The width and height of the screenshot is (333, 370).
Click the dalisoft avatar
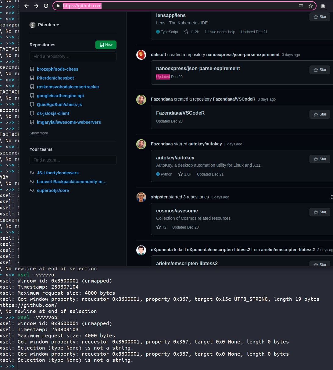pos(141,55)
